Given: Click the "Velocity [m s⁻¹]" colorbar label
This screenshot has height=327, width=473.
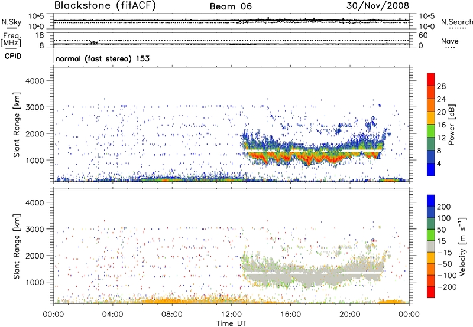Looking at the screenshot, I should pyautogui.click(x=462, y=246).
